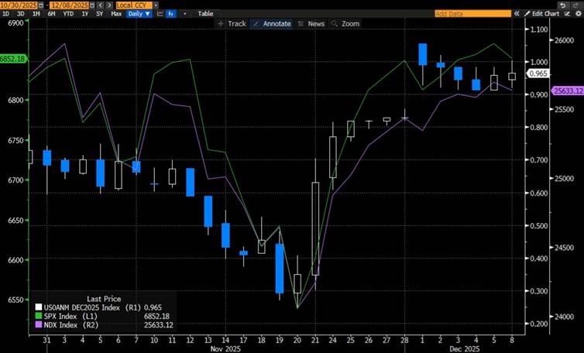Click the start date field 10/30/2025
This screenshot has height=353, width=584.
tap(19, 5)
